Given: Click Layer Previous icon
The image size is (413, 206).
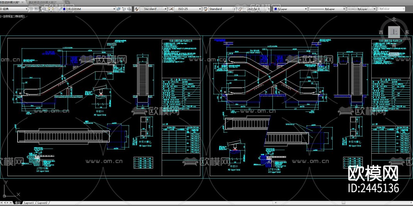Looking at the screenshot, I should point(124,9).
